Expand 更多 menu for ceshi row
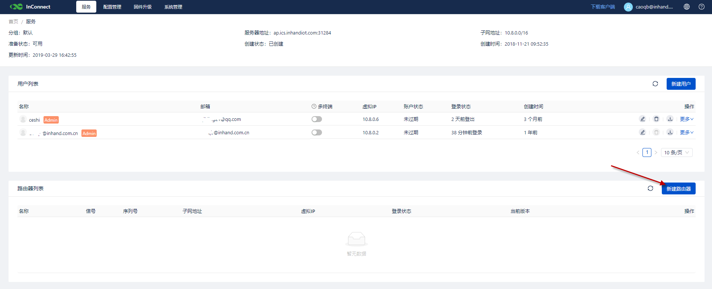Image resolution: width=712 pixels, height=289 pixels. pos(686,119)
